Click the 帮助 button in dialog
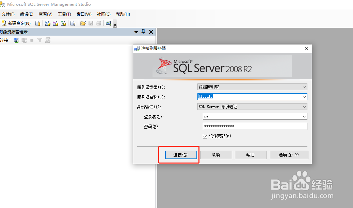353x208 pixels. tap(251, 155)
